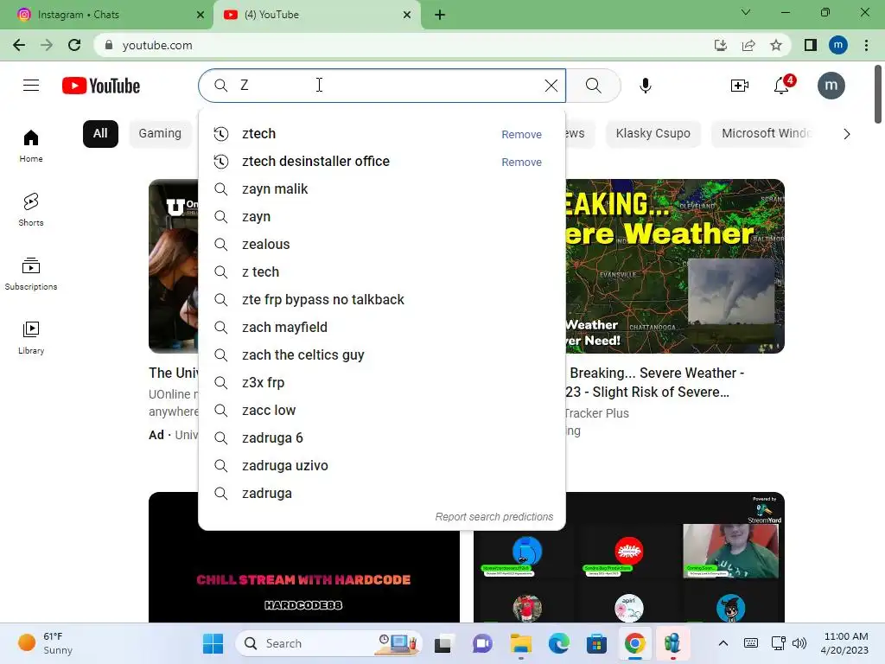Choose the 'zealous' suggestion
The width and height of the screenshot is (885, 664).
coord(381,245)
